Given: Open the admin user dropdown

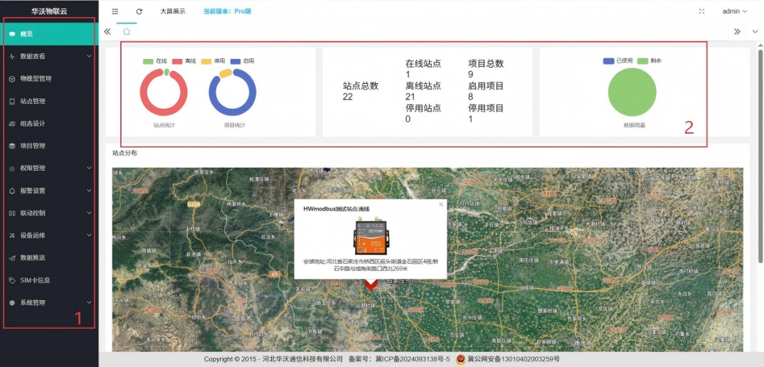Looking at the screenshot, I should click(x=735, y=11).
